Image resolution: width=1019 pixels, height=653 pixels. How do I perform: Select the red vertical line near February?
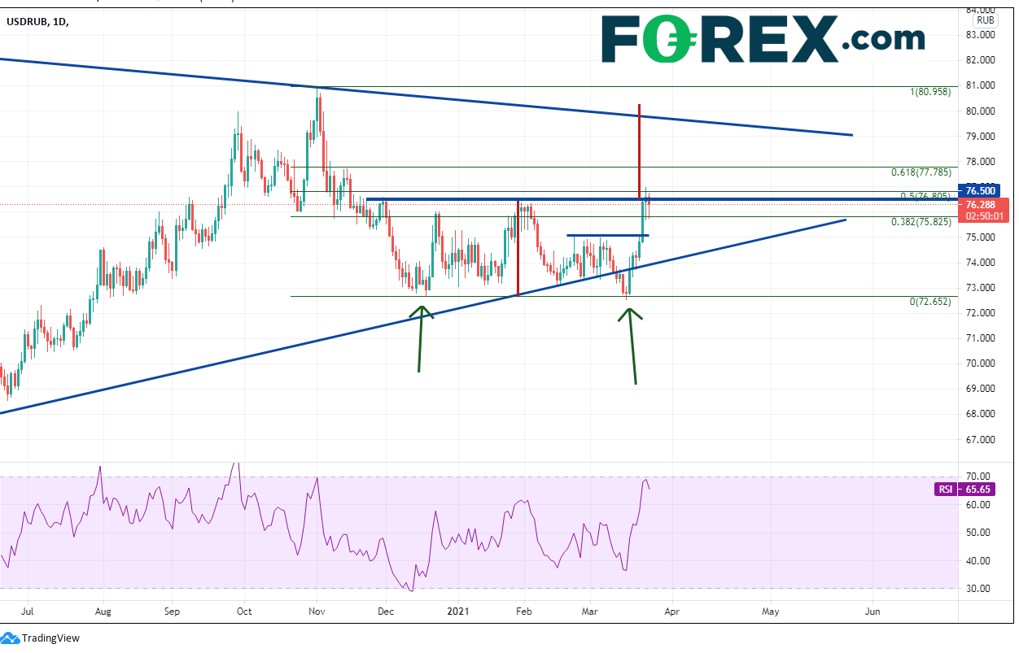[x=518, y=248]
